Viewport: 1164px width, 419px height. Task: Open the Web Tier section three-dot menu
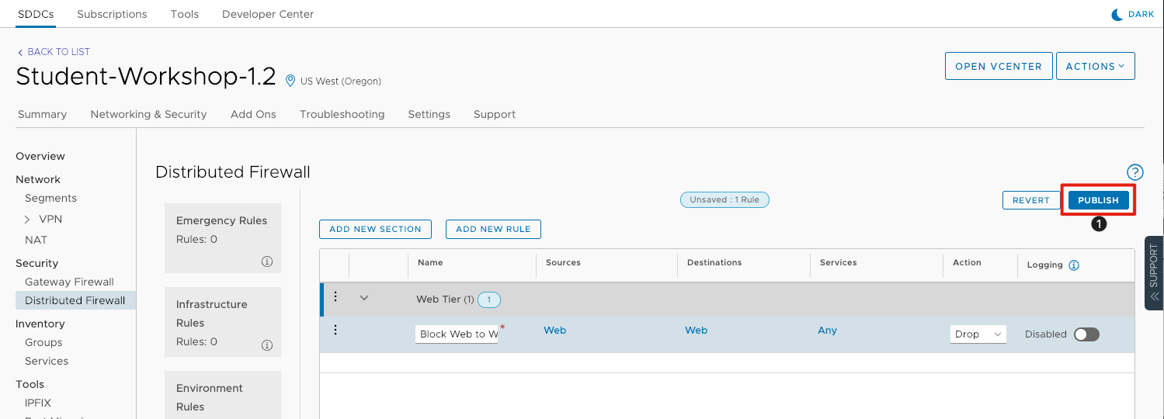(x=335, y=296)
